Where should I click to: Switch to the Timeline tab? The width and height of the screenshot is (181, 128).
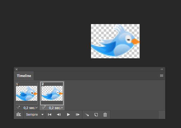tap(24, 76)
